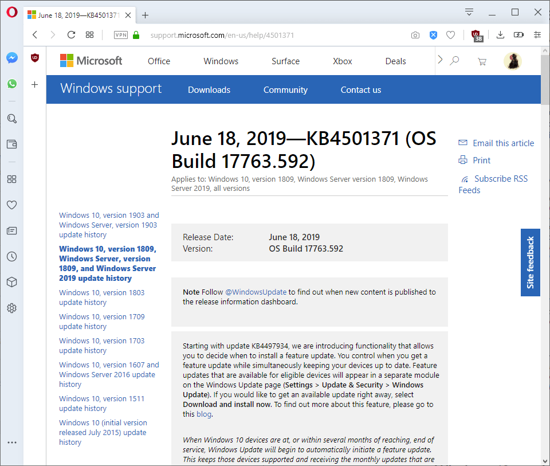Follow the @WindowsUpdate link
550x466 pixels.
point(256,292)
